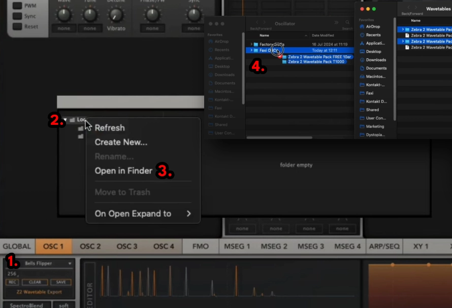
Task: Toggle the Reset switch
Action: 17,26
